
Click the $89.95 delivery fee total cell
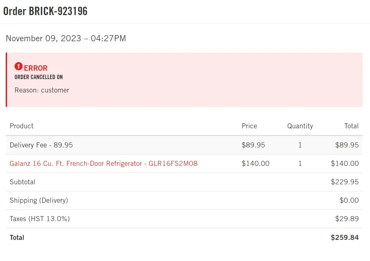coord(347,145)
